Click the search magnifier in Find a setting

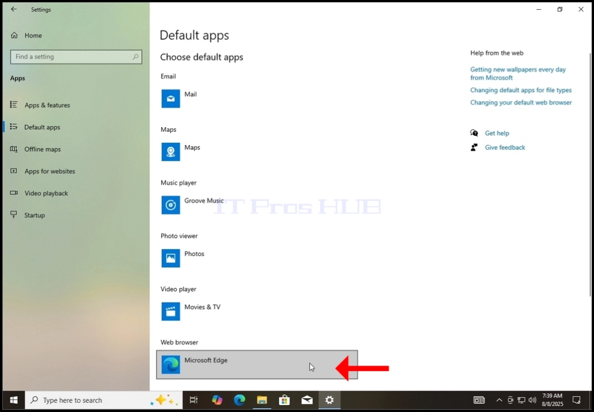click(x=135, y=57)
